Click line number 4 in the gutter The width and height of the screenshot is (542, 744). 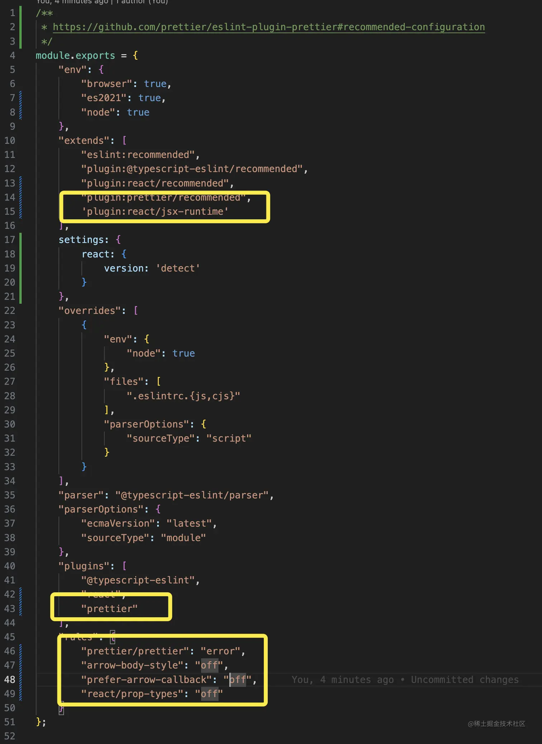point(13,56)
